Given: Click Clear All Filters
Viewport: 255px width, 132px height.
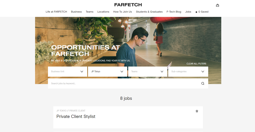Looking at the screenshot, I should click(x=196, y=64).
